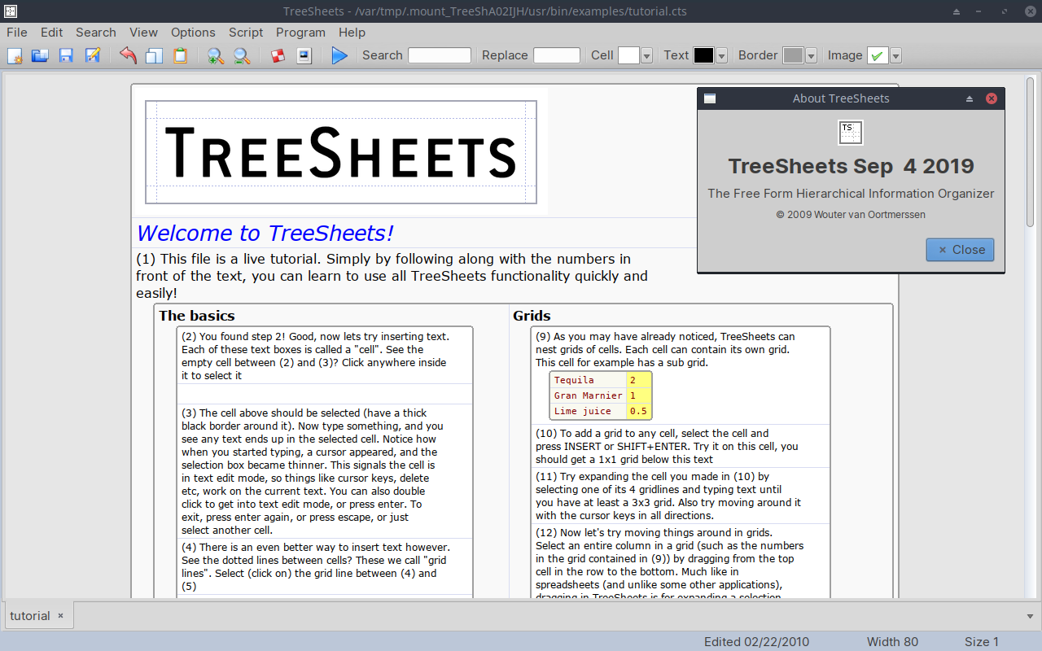Image resolution: width=1042 pixels, height=651 pixels.
Task: Click the vertical scrollbar thumb
Action: click(x=1031, y=151)
